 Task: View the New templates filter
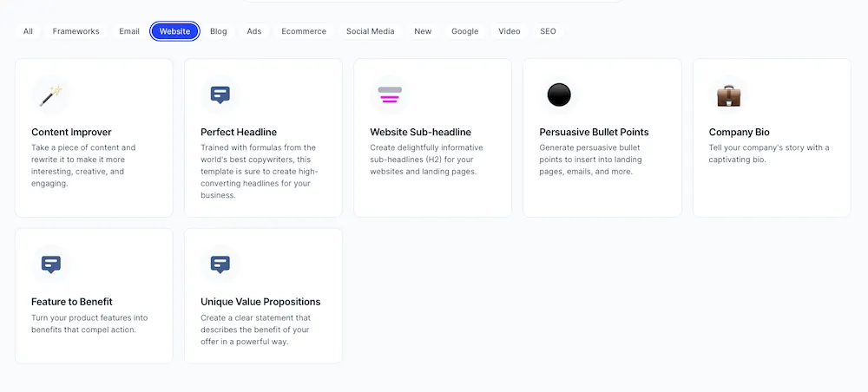pyautogui.click(x=423, y=31)
